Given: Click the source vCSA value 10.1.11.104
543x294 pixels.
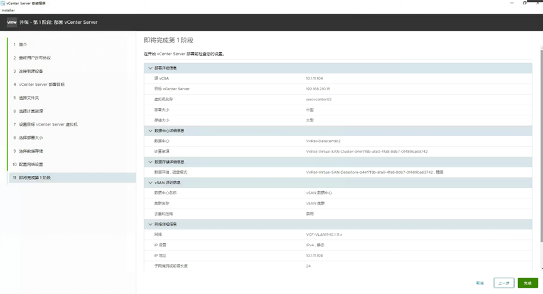Looking at the screenshot, I should (314, 78).
